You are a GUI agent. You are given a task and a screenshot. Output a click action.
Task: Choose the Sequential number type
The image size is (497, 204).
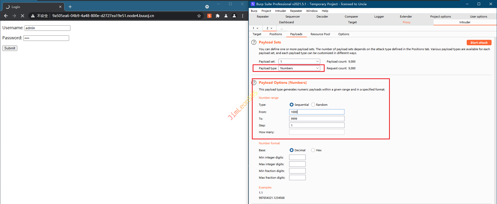click(292, 105)
